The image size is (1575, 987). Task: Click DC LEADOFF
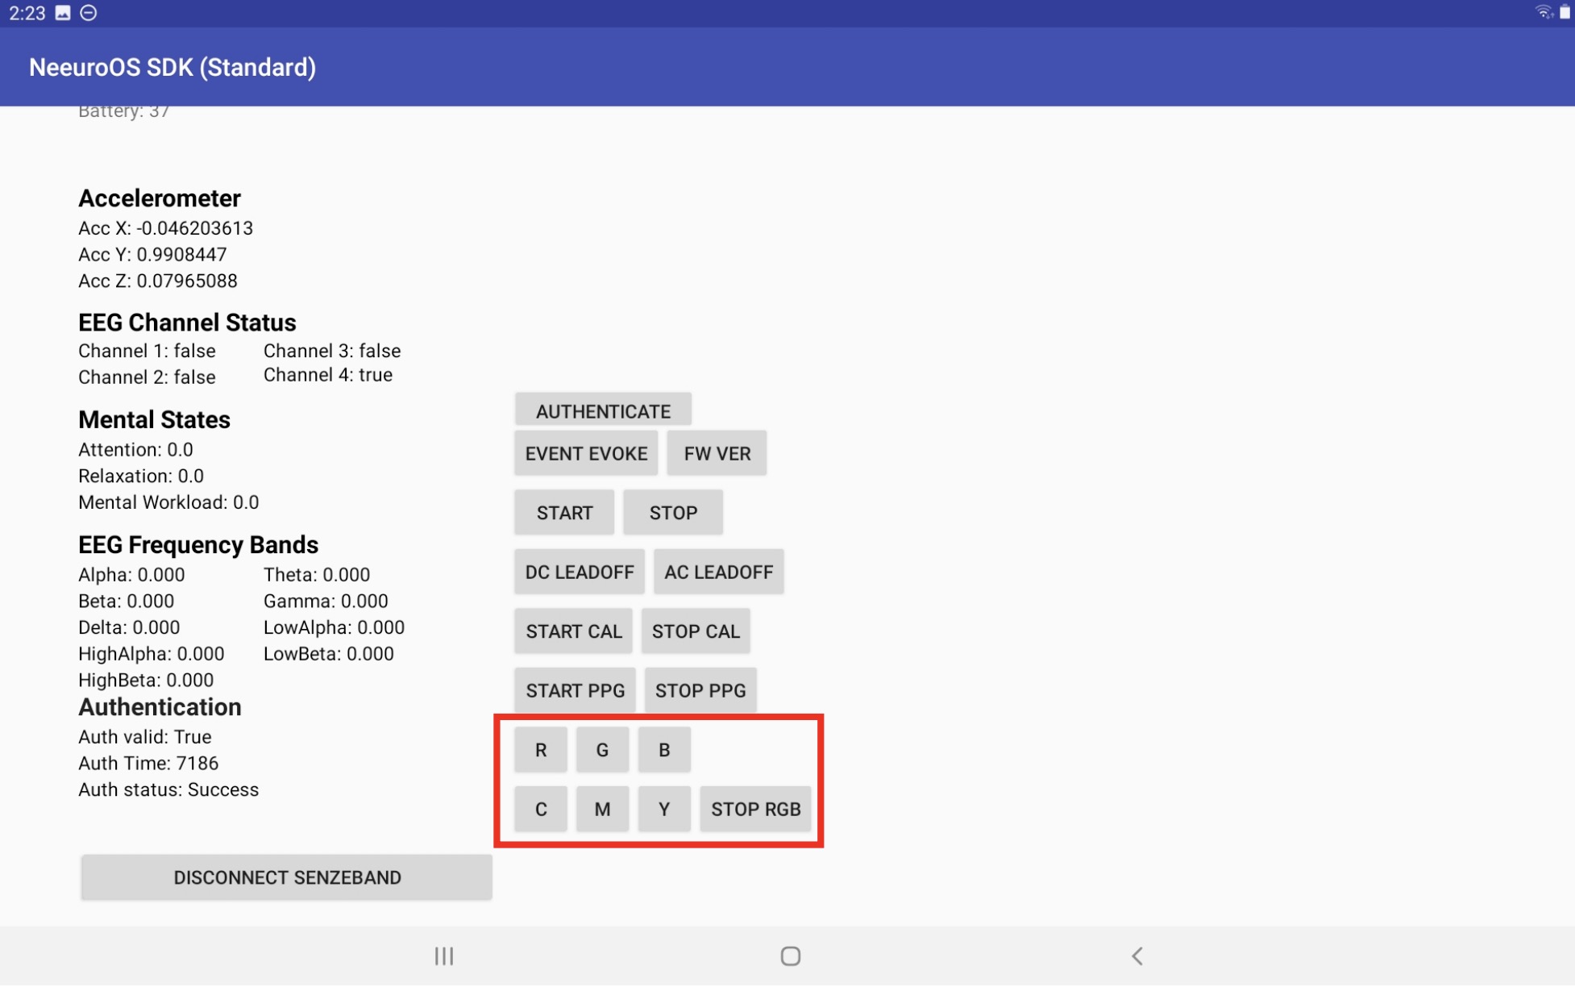(x=579, y=571)
